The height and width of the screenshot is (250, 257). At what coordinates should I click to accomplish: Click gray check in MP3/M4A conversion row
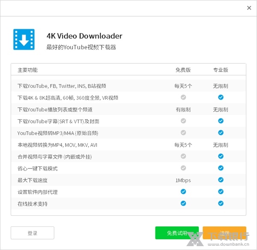pyautogui.click(x=183, y=133)
